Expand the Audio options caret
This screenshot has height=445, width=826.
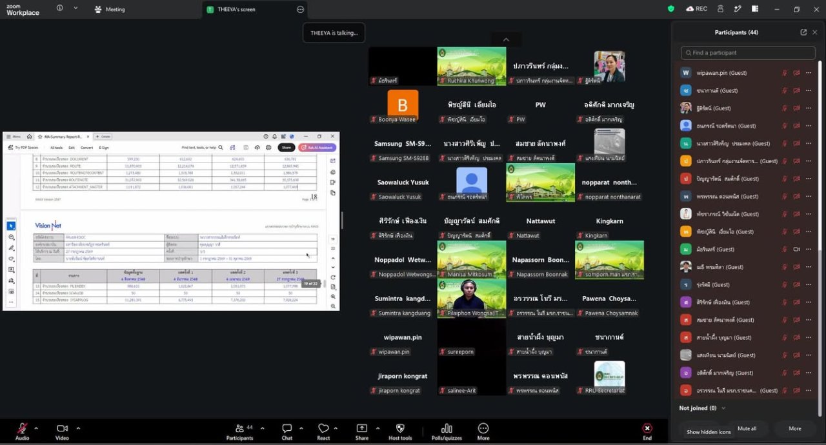(x=36, y=428)
